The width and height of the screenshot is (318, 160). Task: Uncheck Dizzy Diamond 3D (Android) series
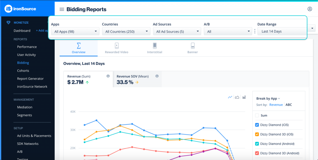click(257, 153)
